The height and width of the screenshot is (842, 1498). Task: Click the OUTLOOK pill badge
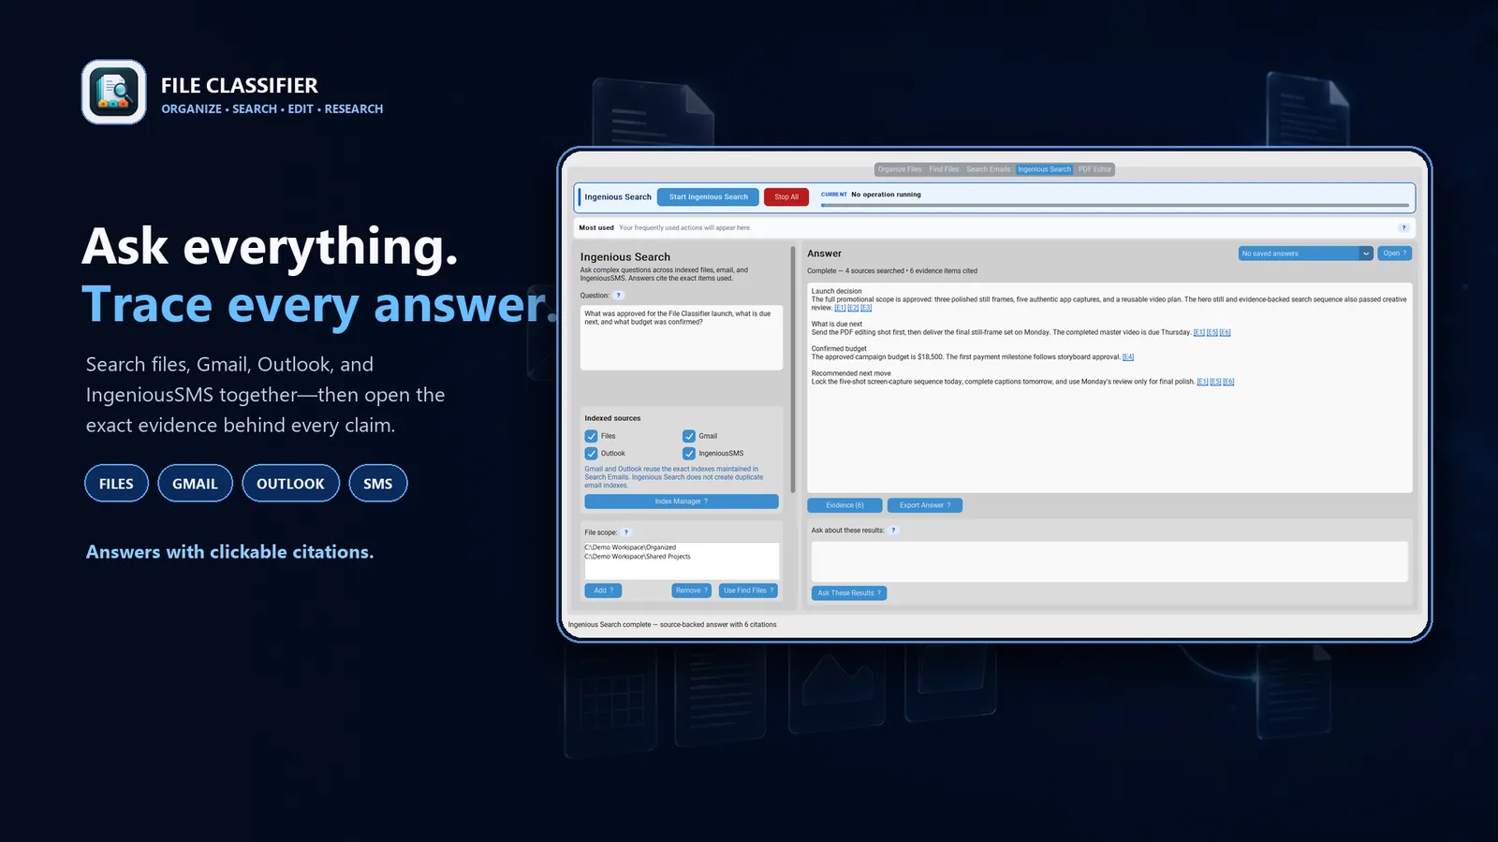[290, 484]
